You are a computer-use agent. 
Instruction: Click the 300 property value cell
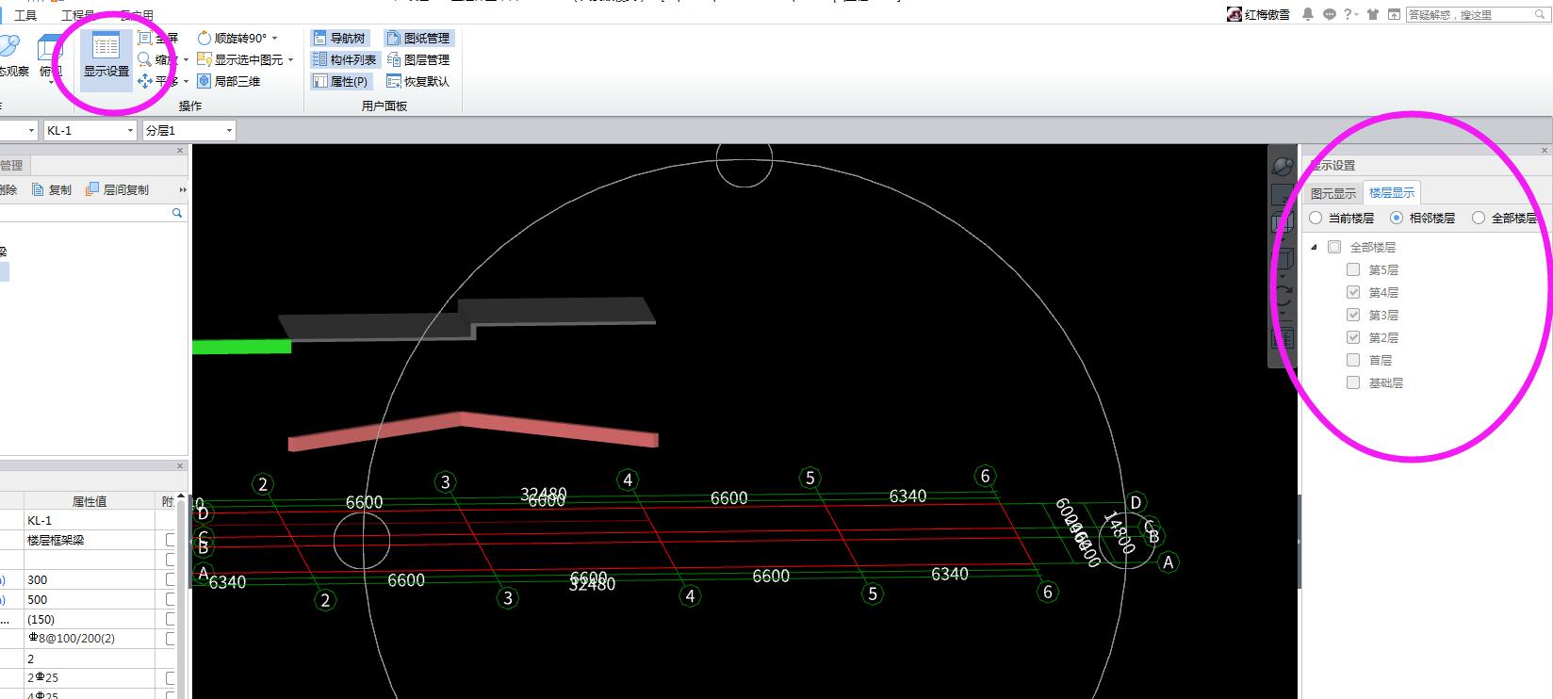[x=90, y=579]
